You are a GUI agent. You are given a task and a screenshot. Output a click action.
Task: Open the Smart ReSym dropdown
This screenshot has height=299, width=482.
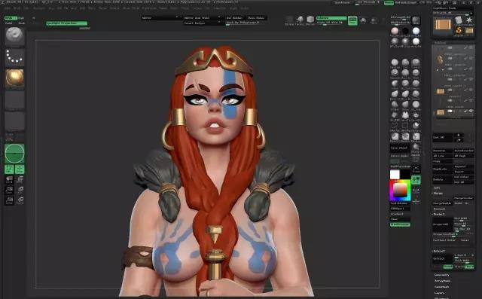(202, 23)
